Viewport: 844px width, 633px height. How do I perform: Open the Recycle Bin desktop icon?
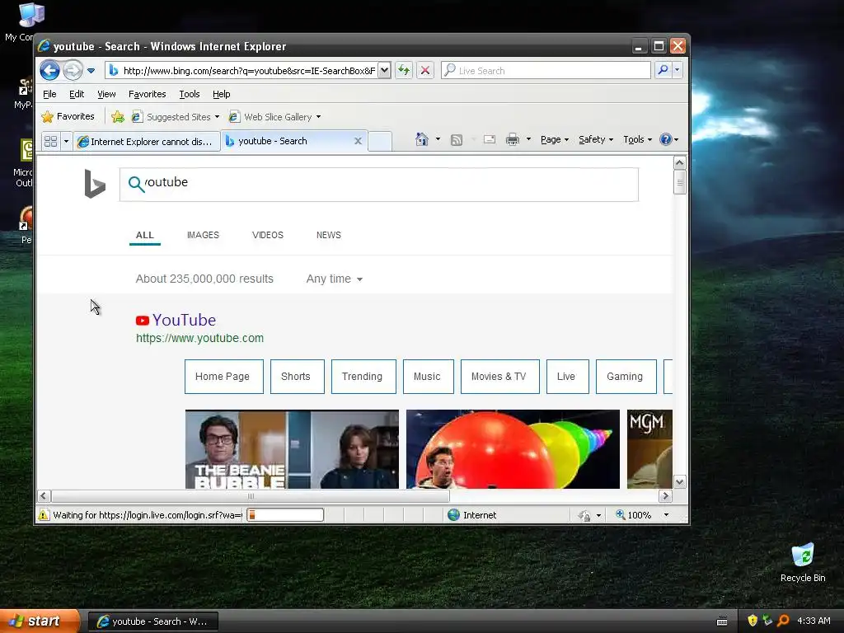point(803,563)
